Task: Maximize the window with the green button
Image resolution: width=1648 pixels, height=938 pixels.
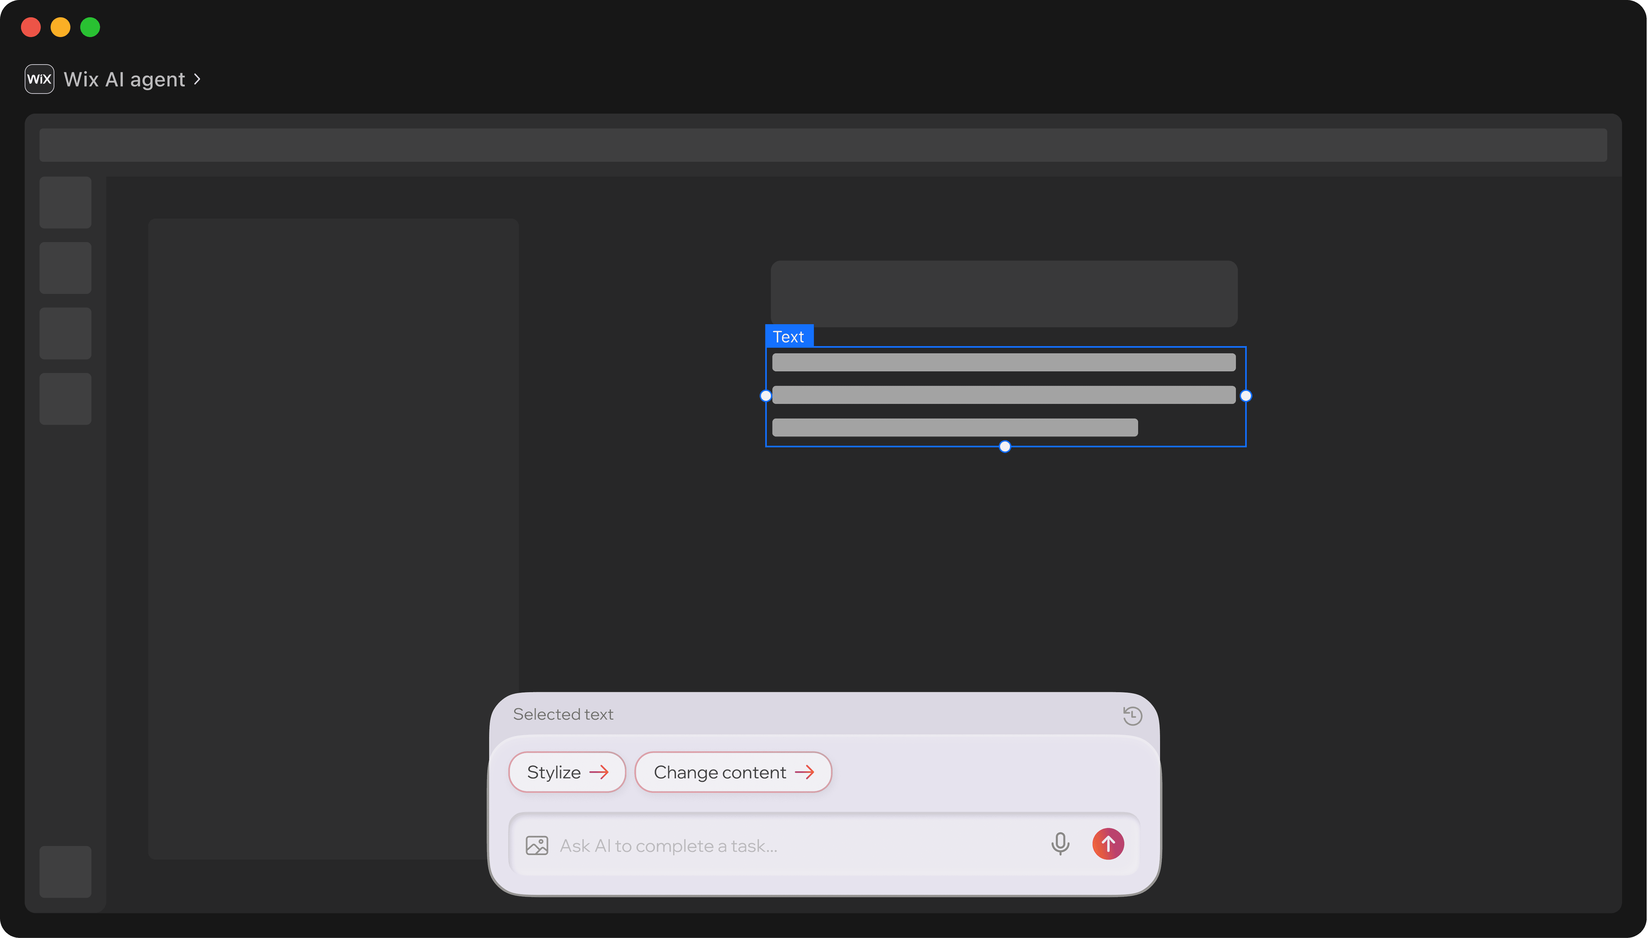Action: pyautogui.click(x=90, y=27)
